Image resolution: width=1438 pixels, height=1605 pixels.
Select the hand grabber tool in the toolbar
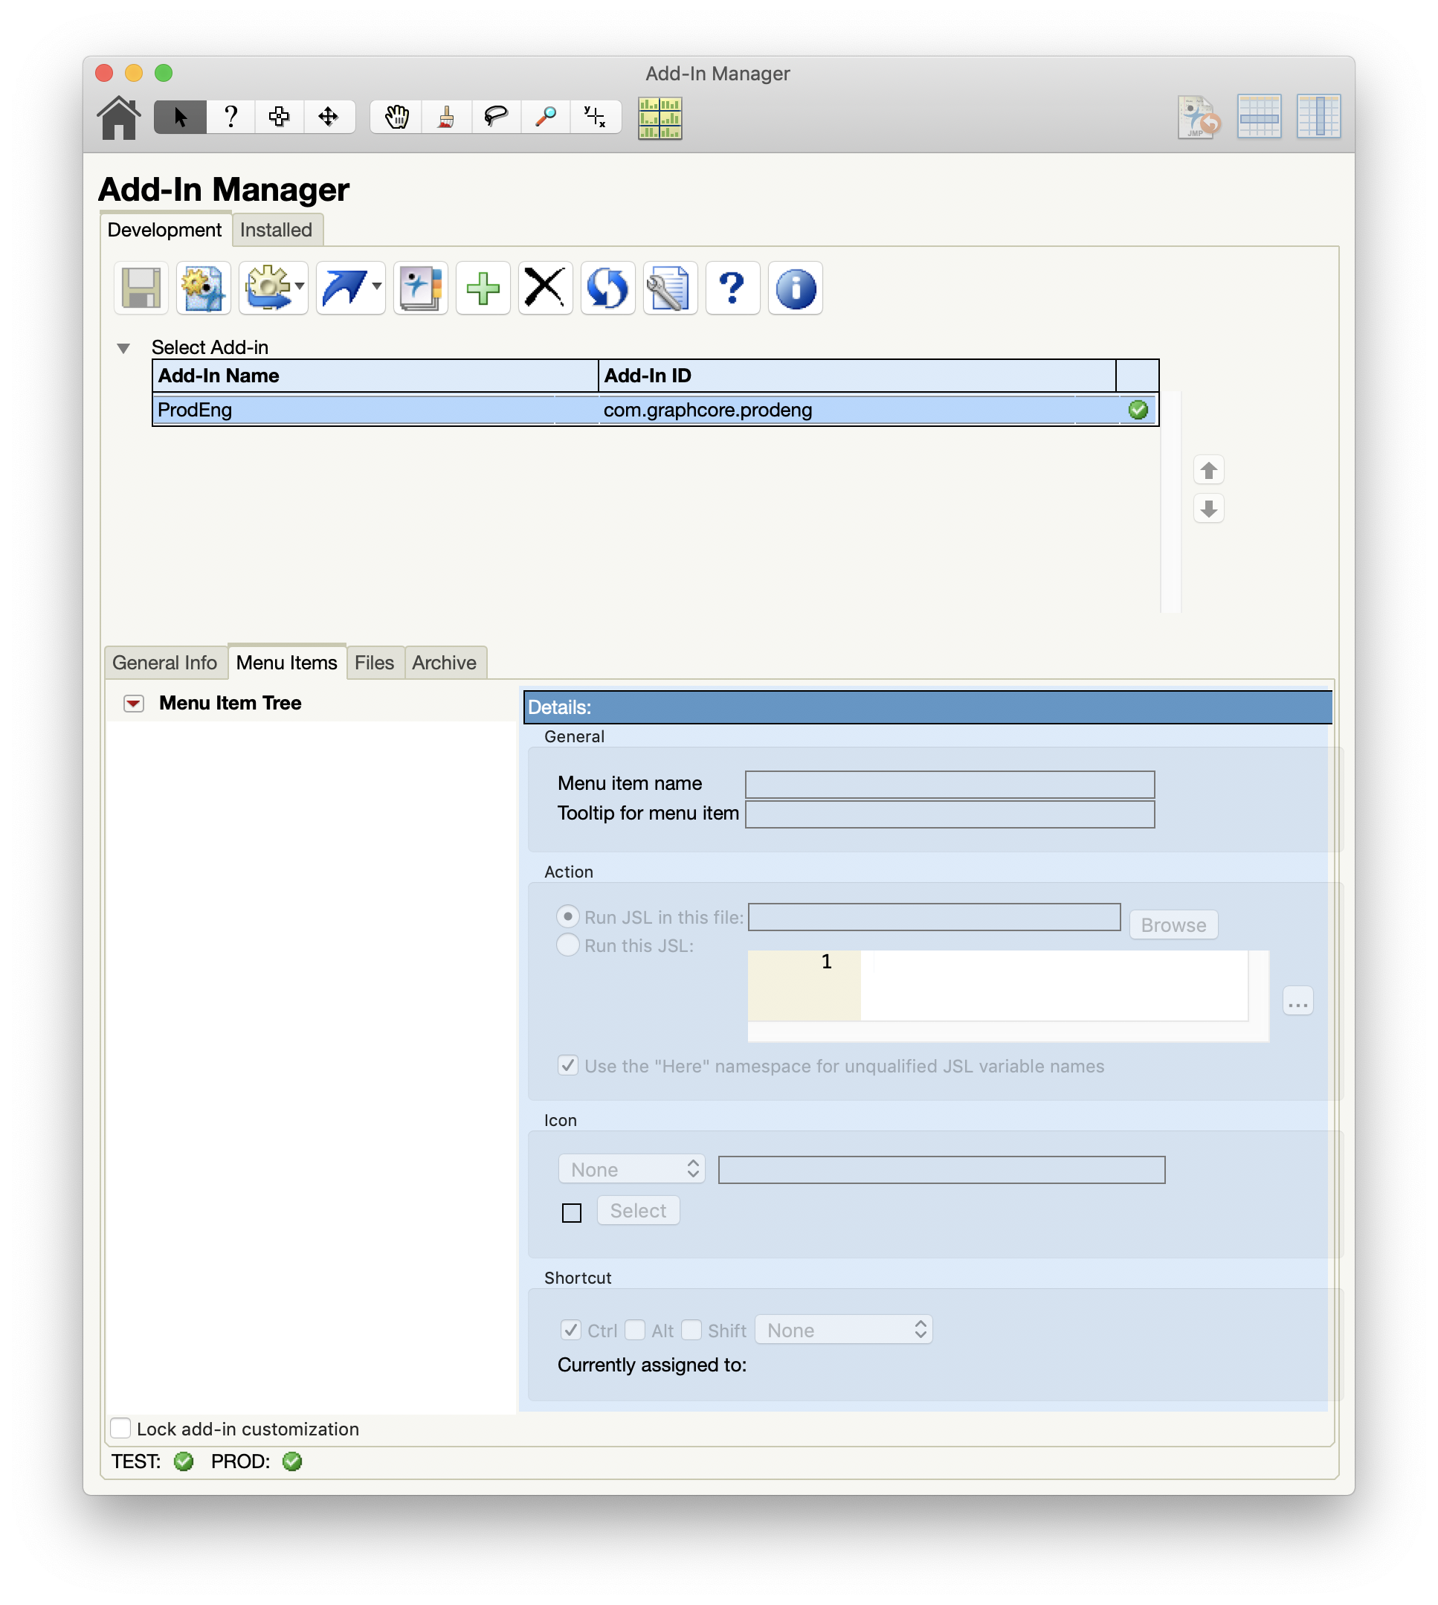396,116
